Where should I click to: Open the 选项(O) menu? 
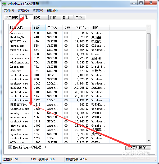pyautogui.click(x=23, y=11)
